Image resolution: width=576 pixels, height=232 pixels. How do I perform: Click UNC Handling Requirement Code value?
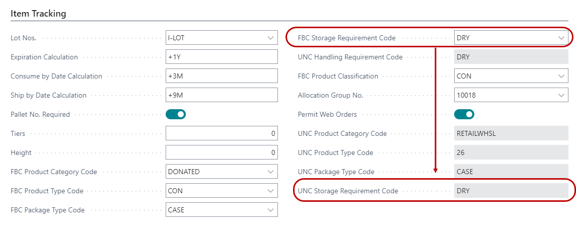511,57
